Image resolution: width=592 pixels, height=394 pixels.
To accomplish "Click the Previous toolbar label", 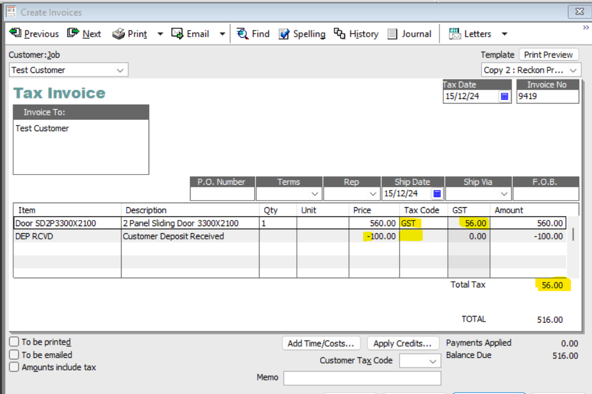I will pos(41,34).
